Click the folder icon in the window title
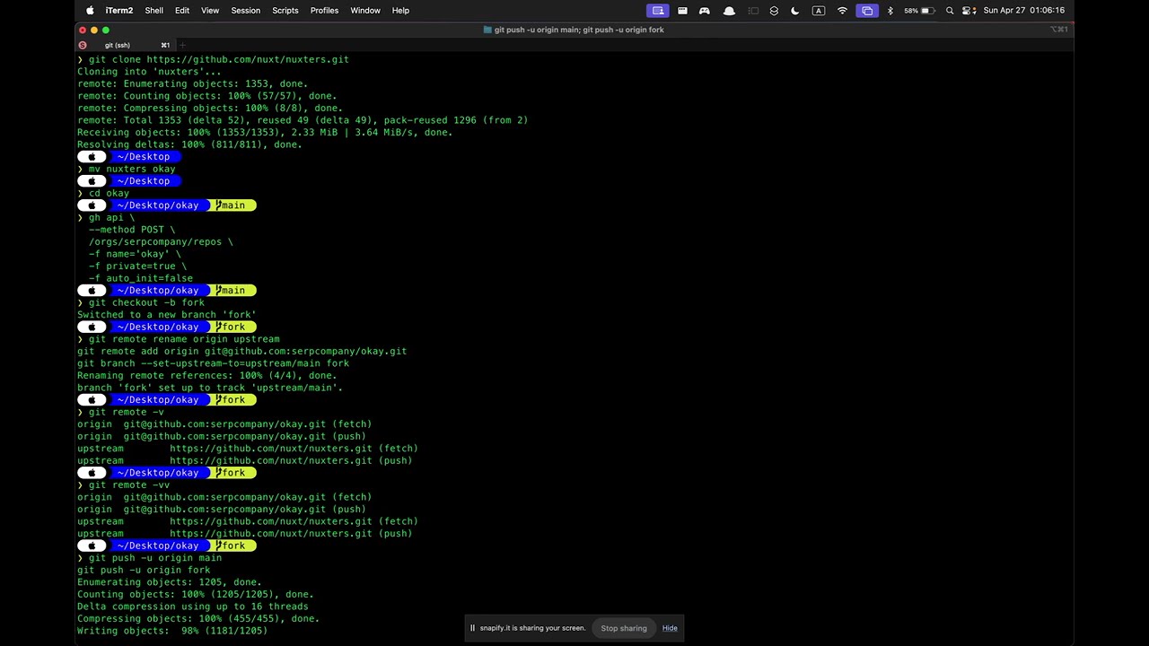Screen dimensions: 1149x646 coord(487,30)
